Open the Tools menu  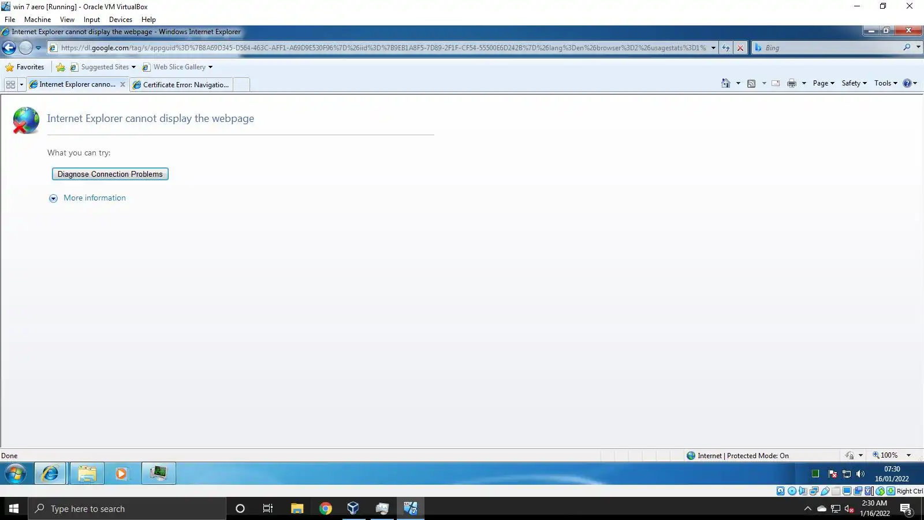click(x=886, y=83)
